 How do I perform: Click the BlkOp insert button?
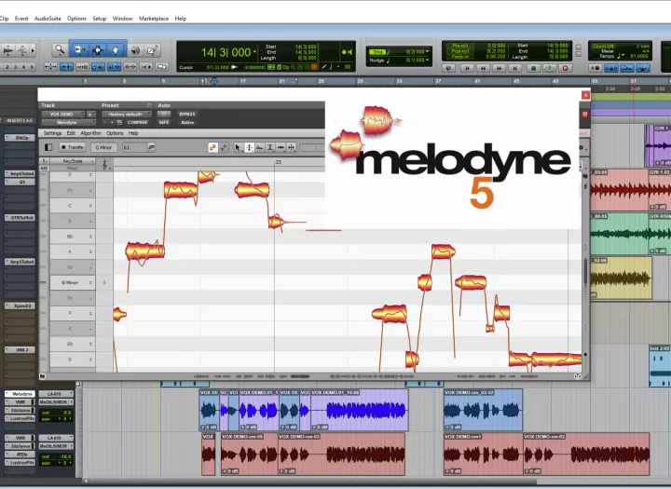point(20,138)
